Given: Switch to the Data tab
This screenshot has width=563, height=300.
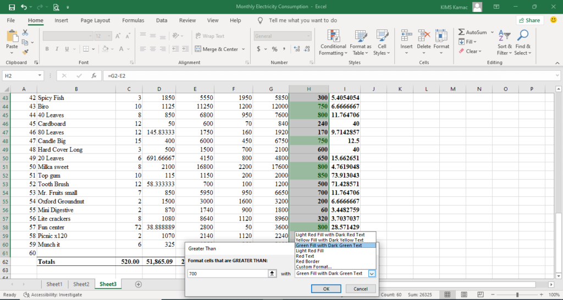Looking at the screenshot, I should point(162,20).
